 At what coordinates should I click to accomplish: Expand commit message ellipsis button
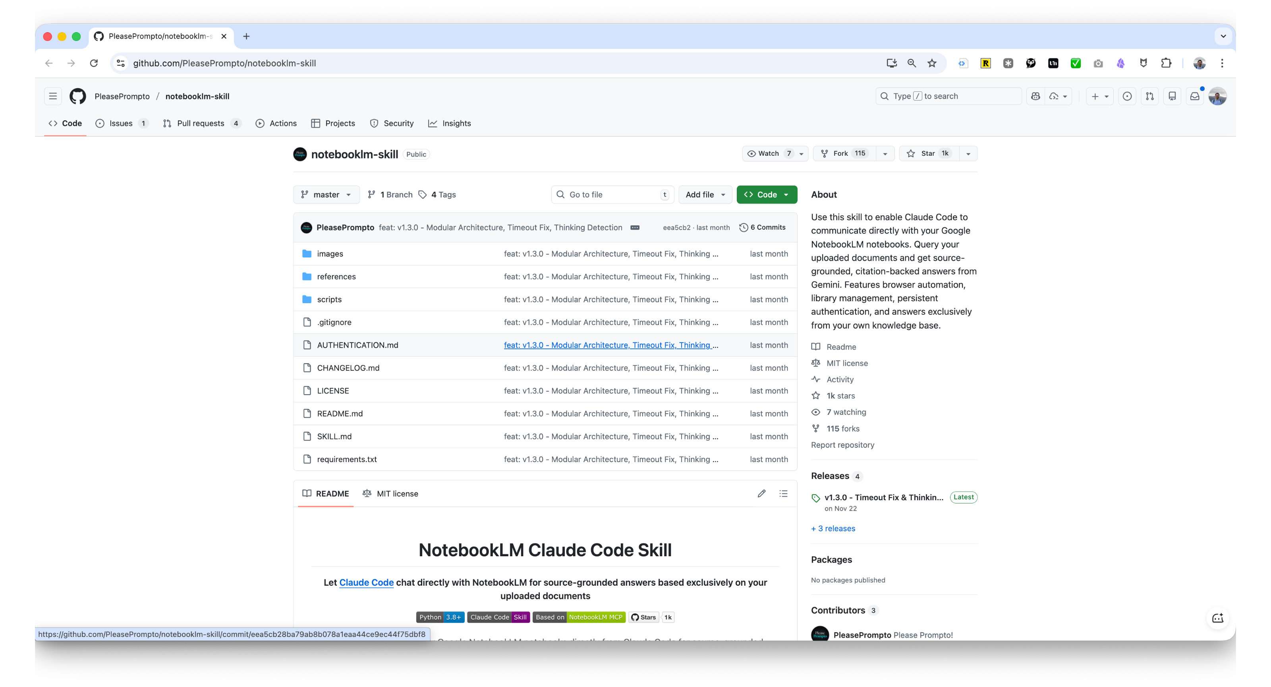635,228
